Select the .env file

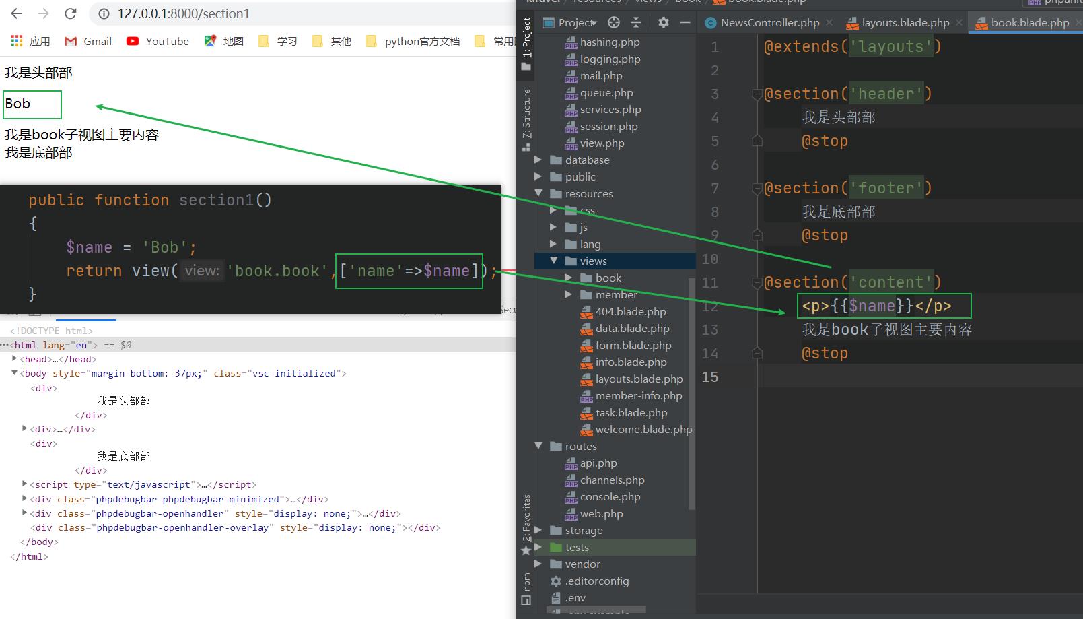pyautogui.click(x=568, y=597)
